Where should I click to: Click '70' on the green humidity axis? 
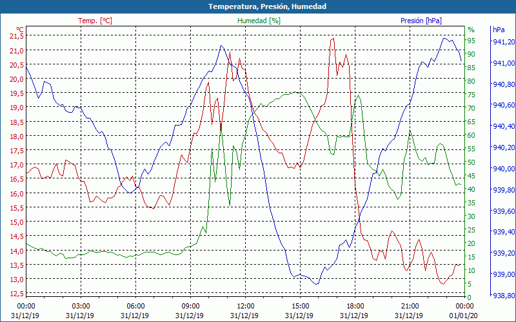coord(471,108)
